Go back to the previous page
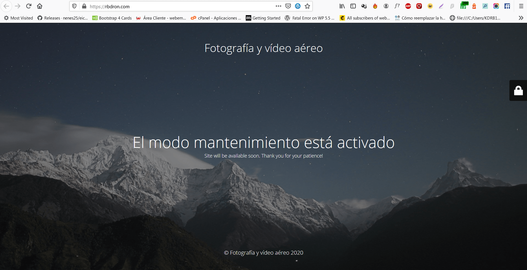 6,6
